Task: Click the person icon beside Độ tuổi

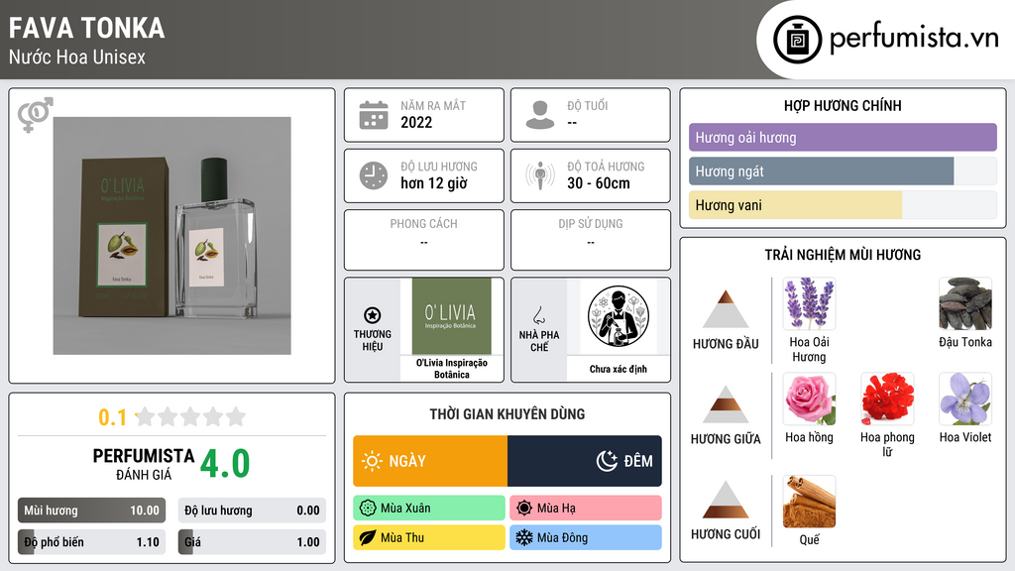Action: (x=540, y=115)
